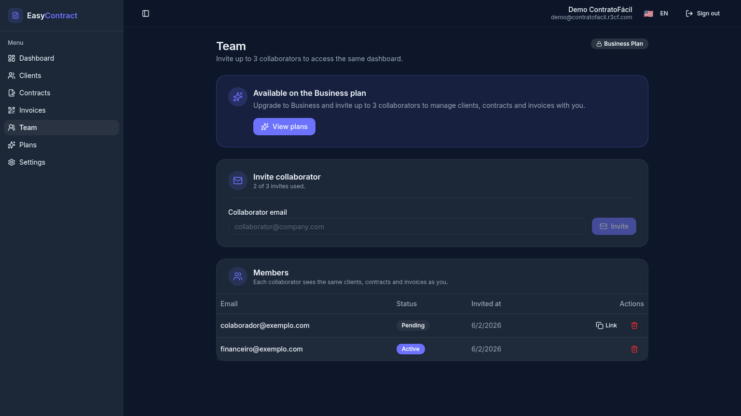Screen dimensions: 741x416
Task: Click sparkle icon beside Available on Business plan
Action: click(x=238, y=97)
